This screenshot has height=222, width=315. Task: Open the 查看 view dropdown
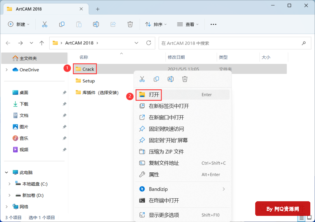(188, 24)
